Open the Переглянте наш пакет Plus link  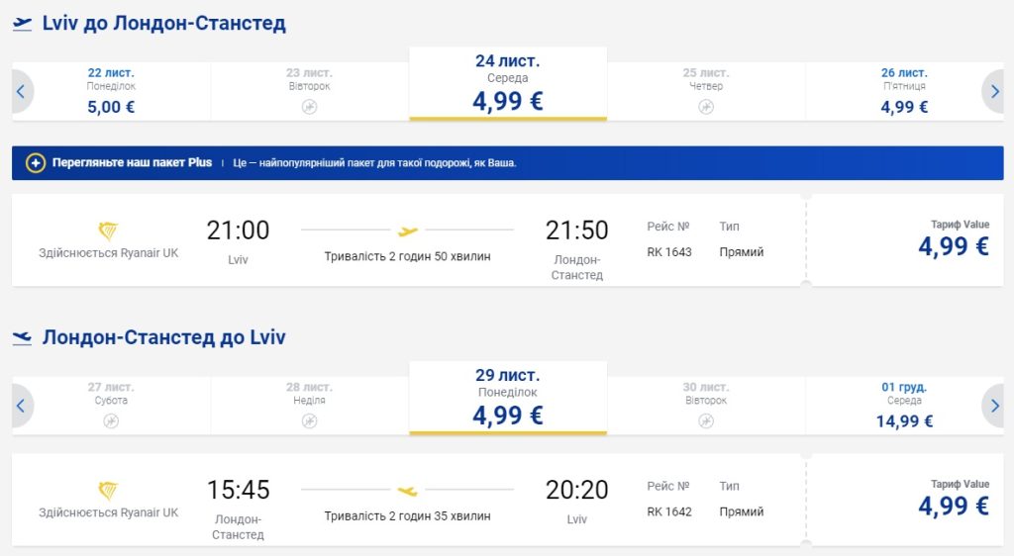(x=133, y=163)
